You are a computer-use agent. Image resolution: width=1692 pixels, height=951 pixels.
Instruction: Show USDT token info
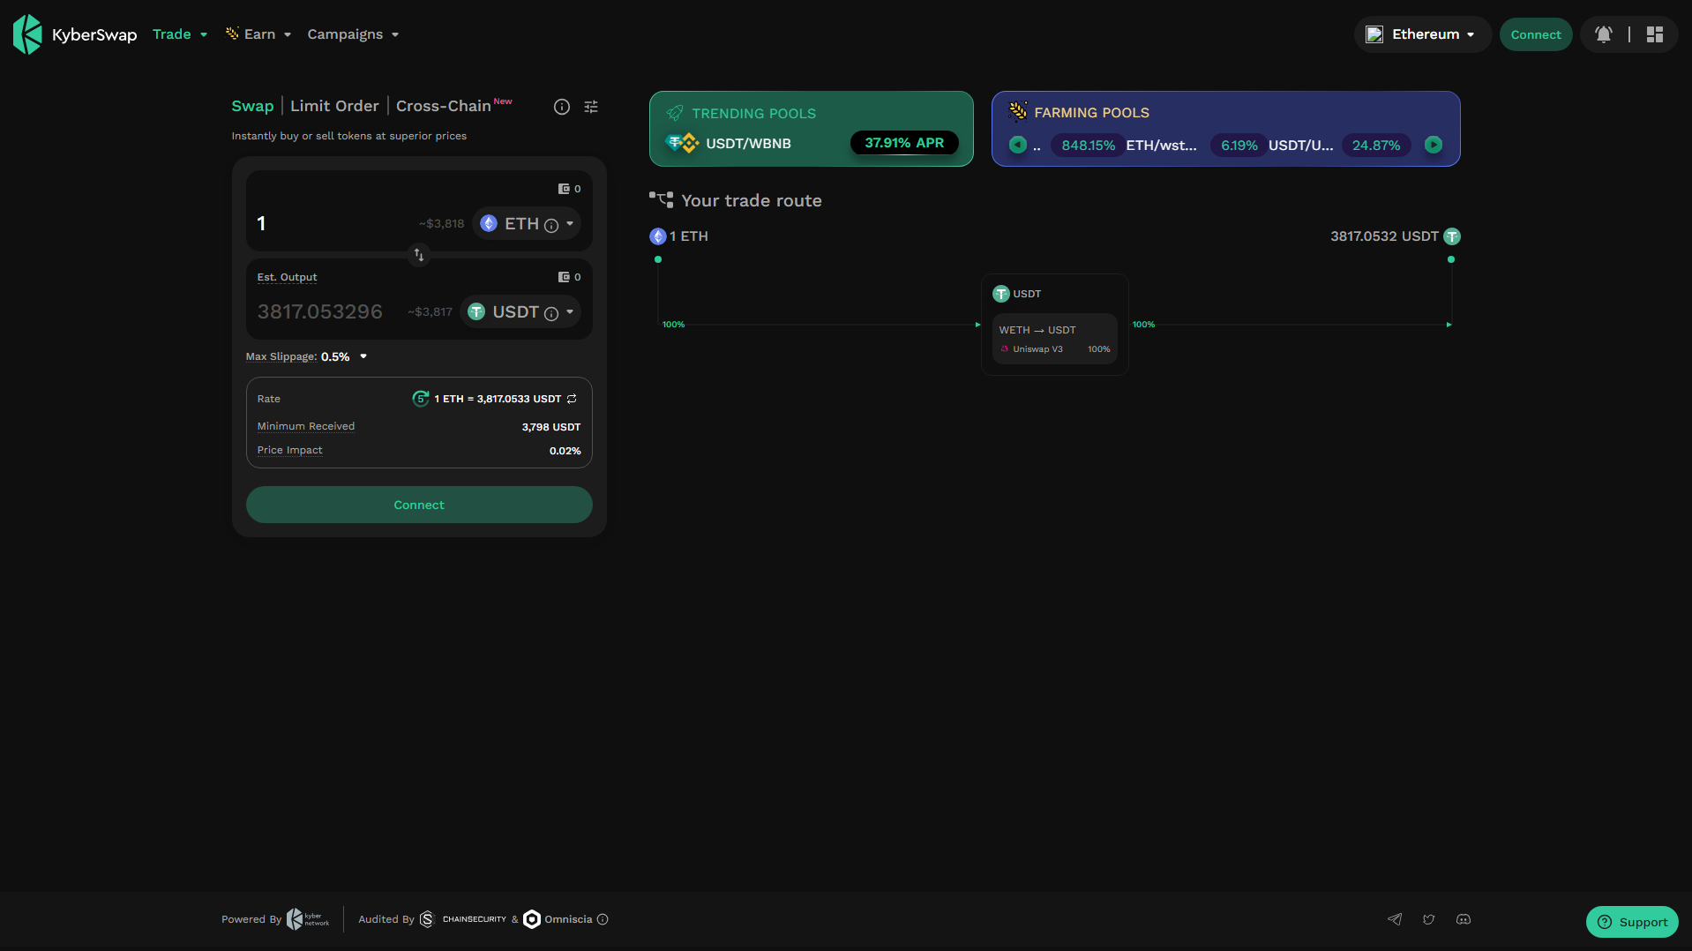tap(551, 313)
